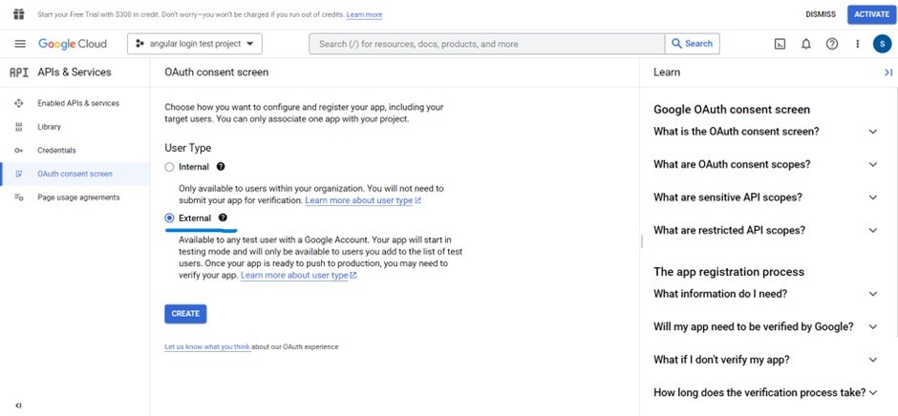
Task: Click the CREATE button
Action: click(185, 313)
